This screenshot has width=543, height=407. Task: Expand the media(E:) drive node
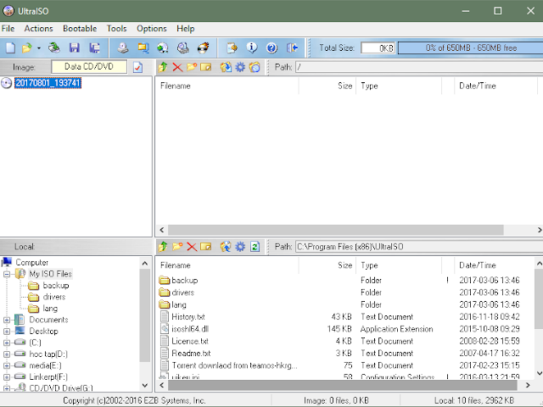[x=7, y=365]
